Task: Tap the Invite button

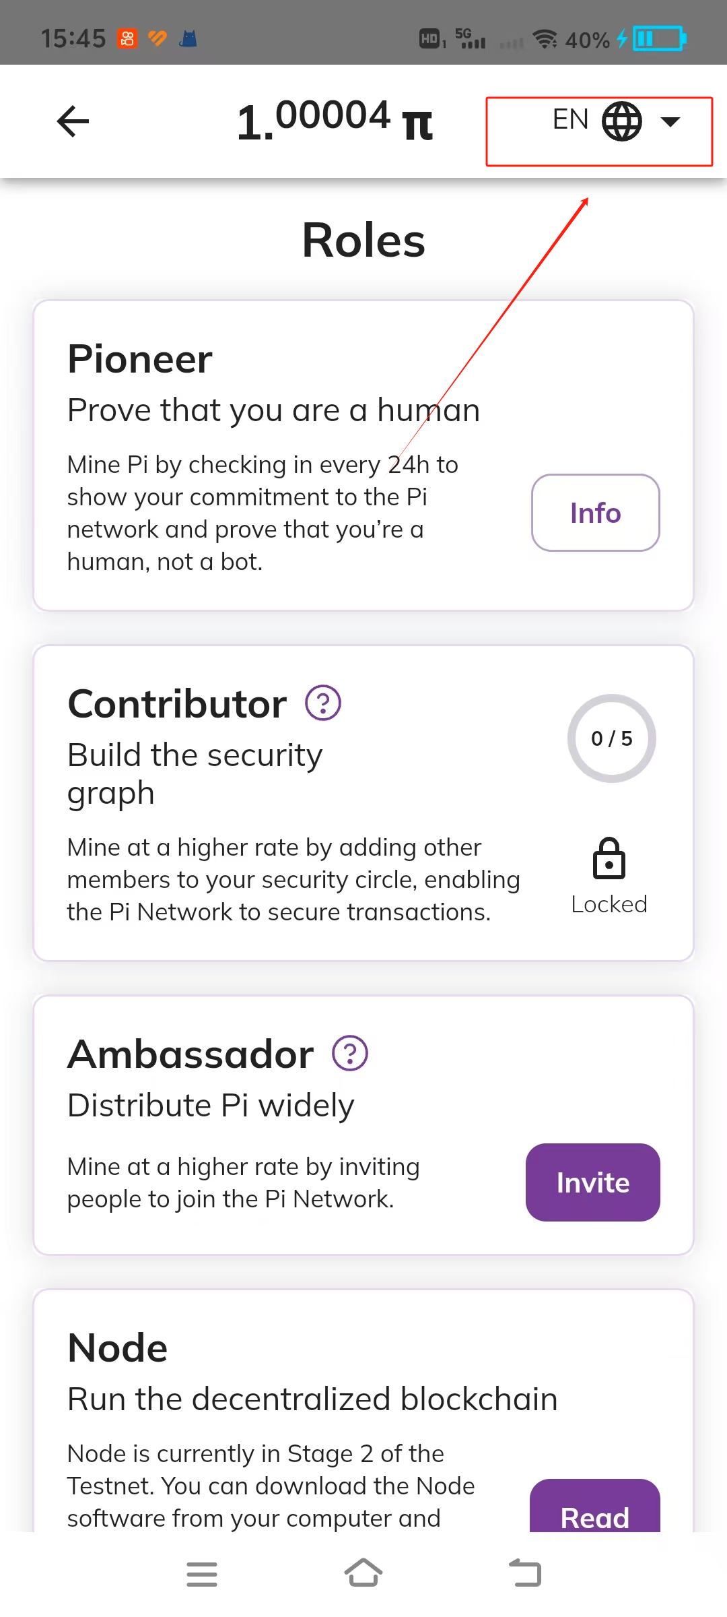Action: click(592, 1182)
